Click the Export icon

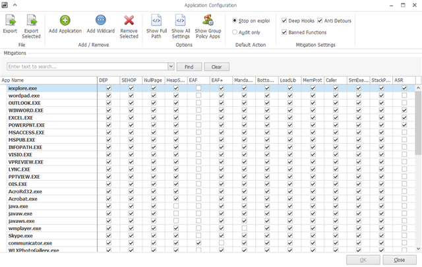point(11,20)
